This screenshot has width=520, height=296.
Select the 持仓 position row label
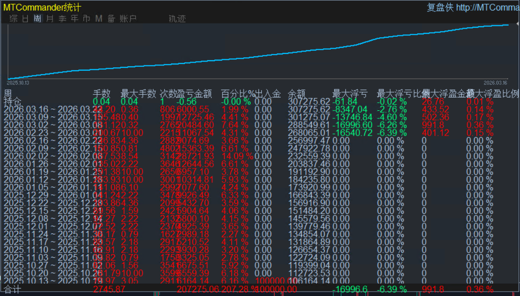point(12,101)
